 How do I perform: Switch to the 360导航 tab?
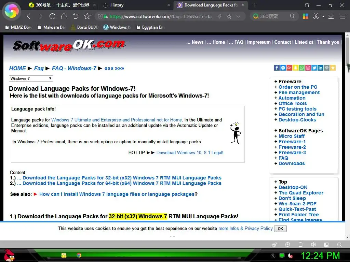click(63, 5)
